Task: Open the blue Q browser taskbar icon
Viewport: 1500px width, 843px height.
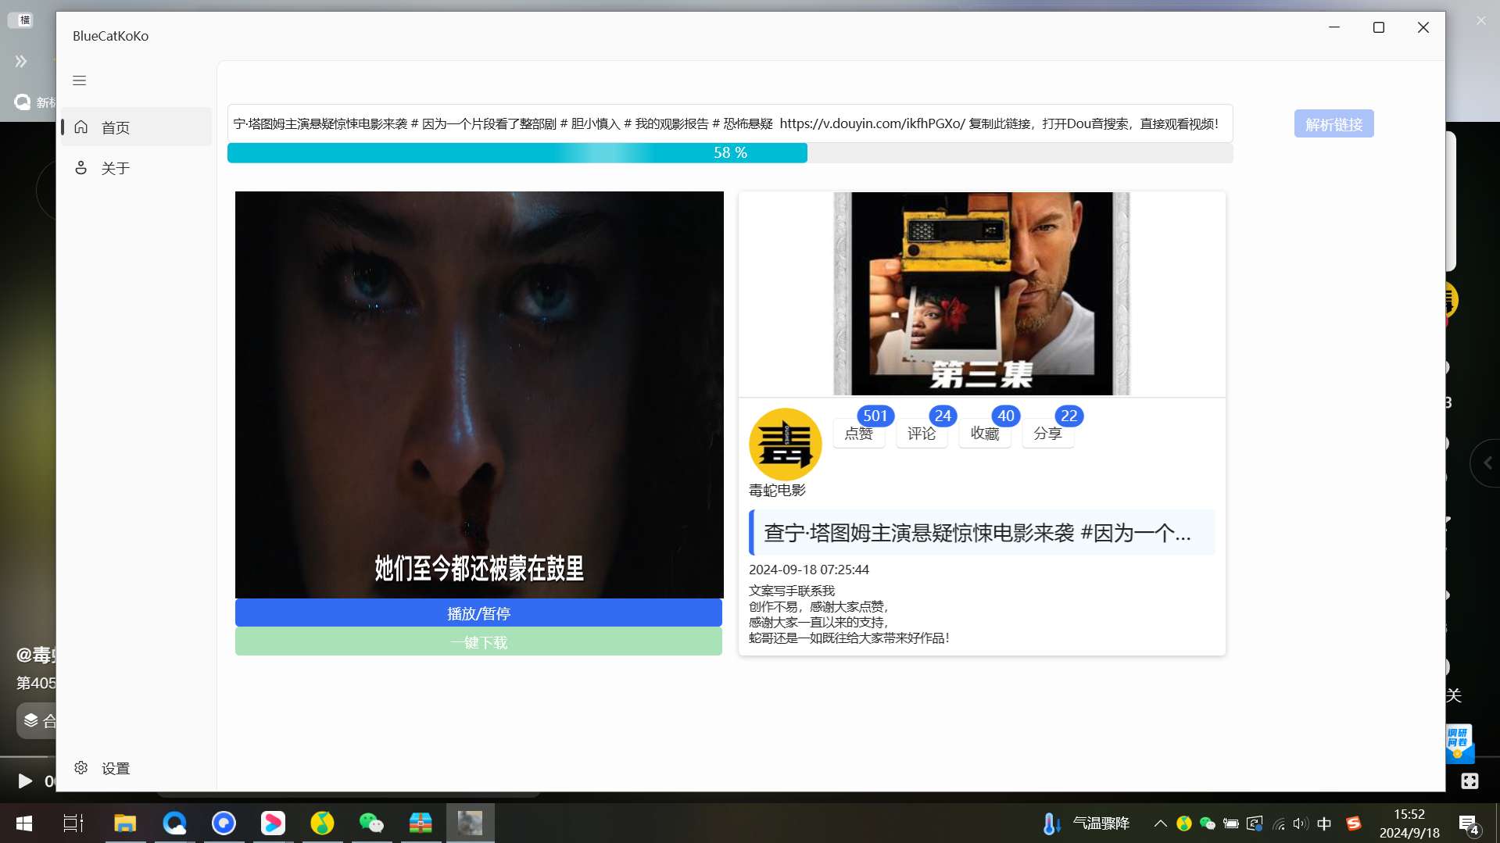Action: (x=174, y=823)
